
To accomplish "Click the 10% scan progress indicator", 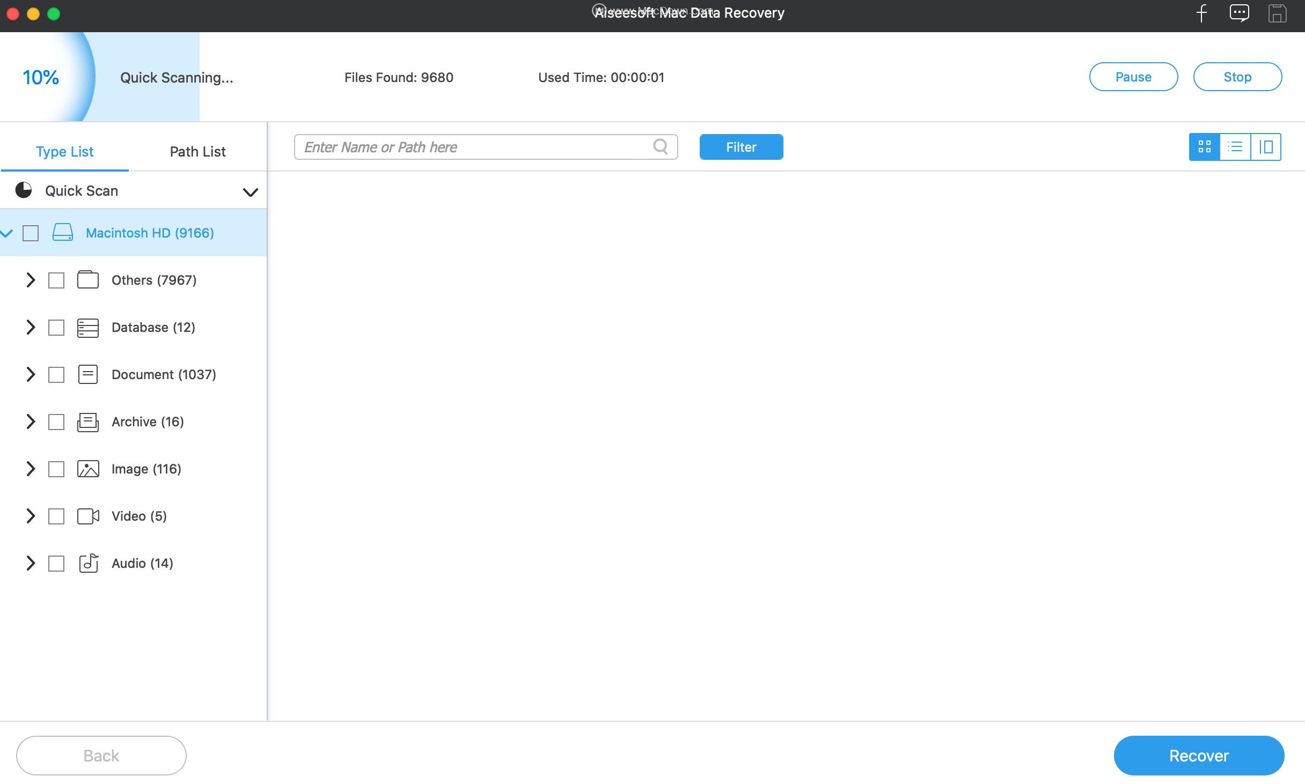I will pos(41,77).
